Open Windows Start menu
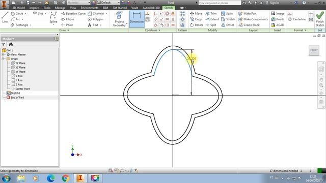This screenshot has width=326, height=183. [6, 178]
